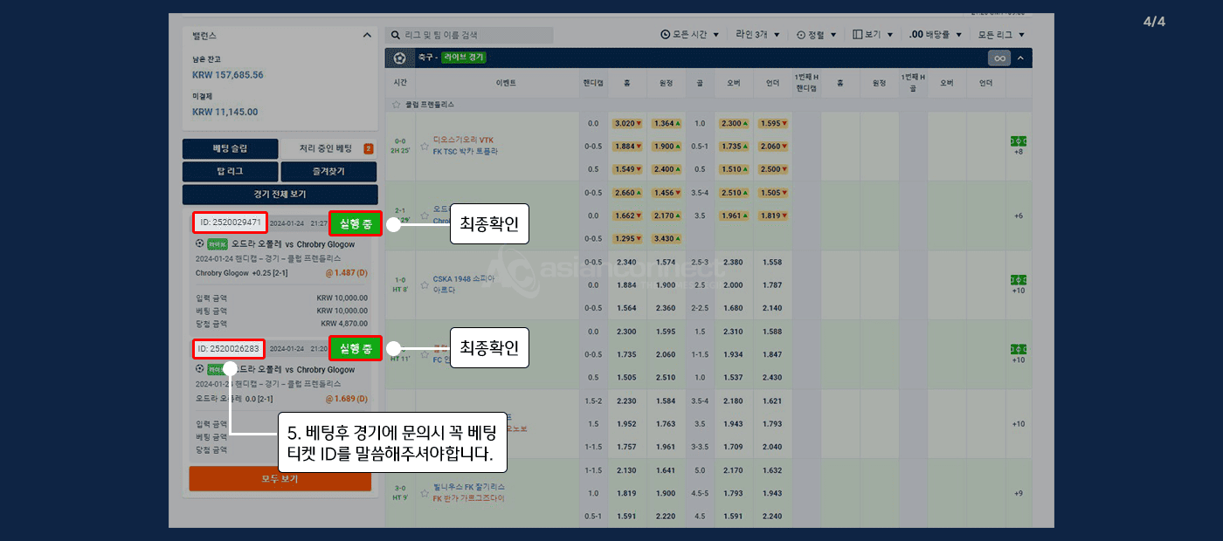Open the 모든 리그 league filter dropdown

[x=1001, y=35]
